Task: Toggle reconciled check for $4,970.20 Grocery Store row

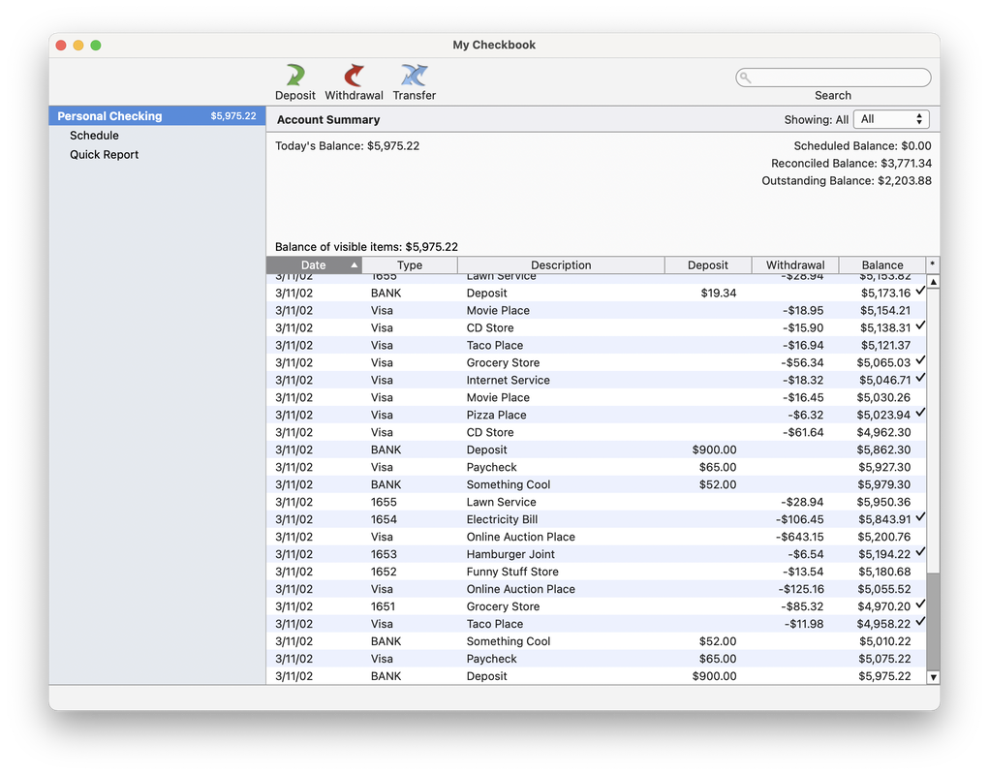Action: point(920,604)
